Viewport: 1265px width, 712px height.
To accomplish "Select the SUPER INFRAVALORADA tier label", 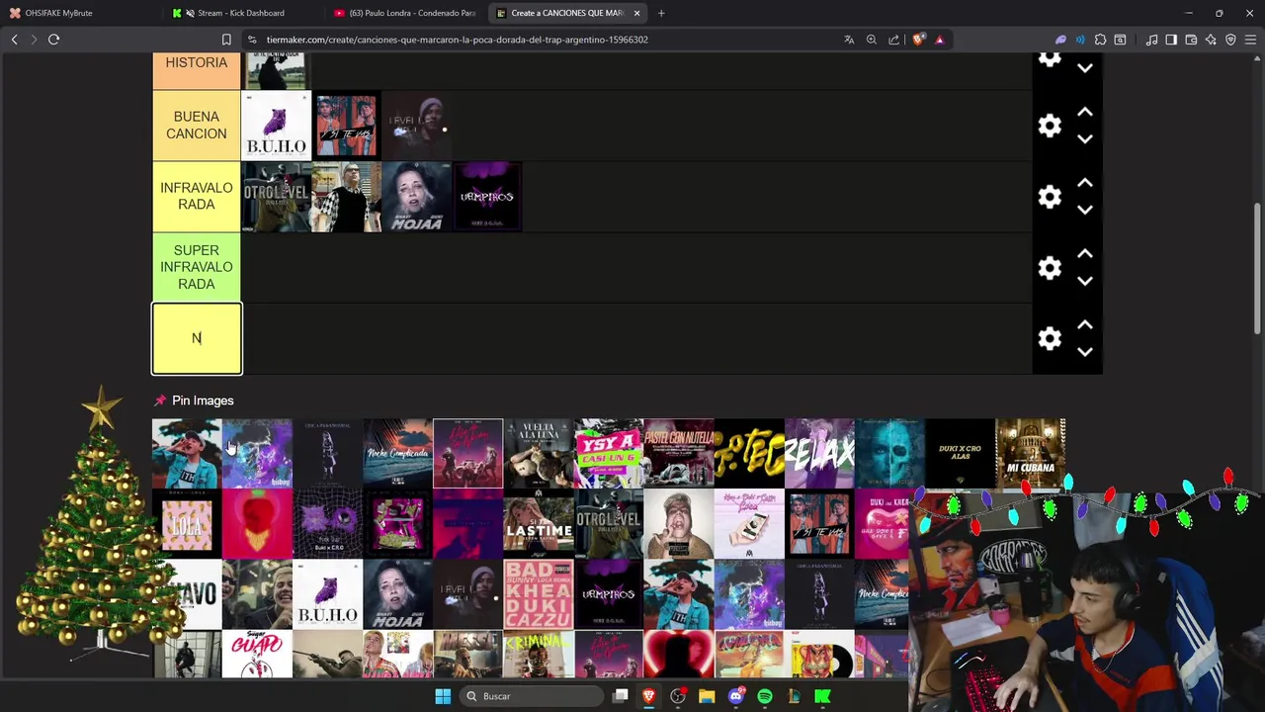I will pyautogui.click(x=197, y=267).
